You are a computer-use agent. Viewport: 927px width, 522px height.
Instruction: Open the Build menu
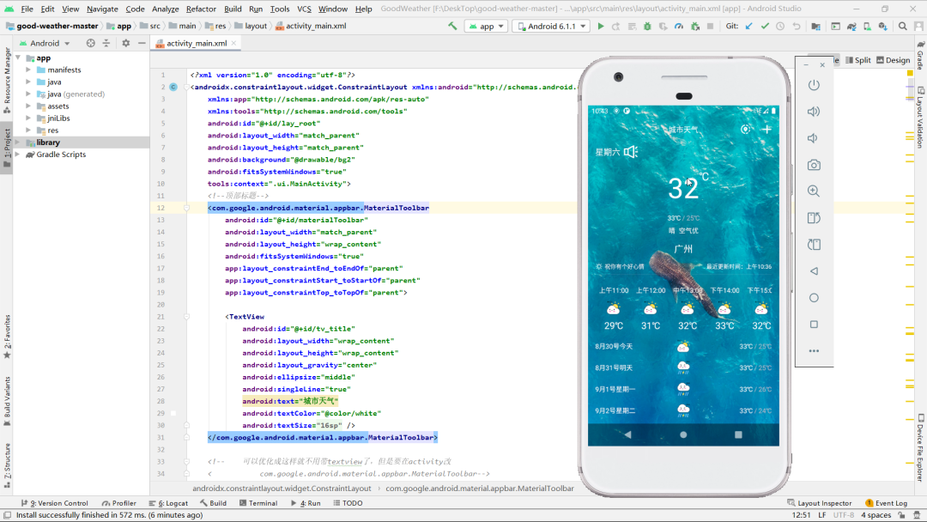click(233, 9)
